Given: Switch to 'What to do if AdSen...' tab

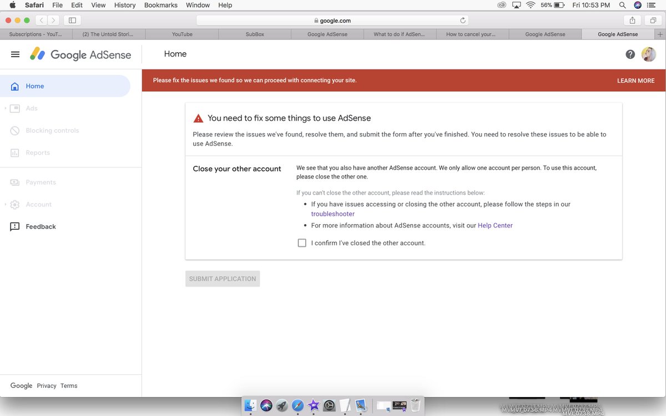Looking at the screenshot, I should pos(400,34).
